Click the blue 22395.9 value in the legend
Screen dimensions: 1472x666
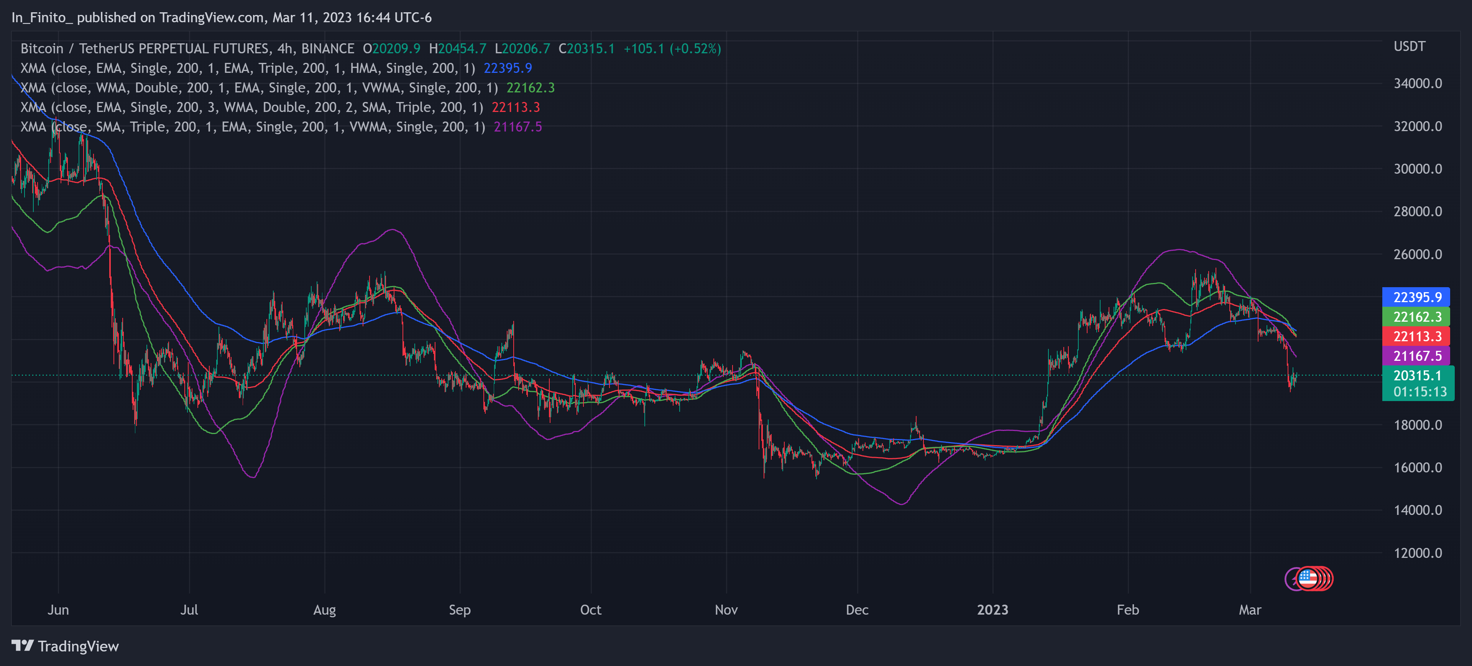[508, 68]
